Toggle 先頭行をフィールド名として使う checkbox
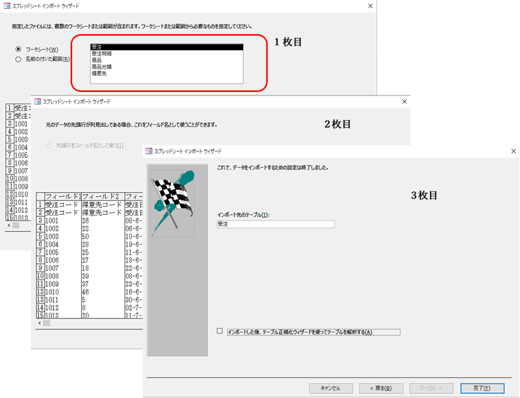The width and height of the screenshot is (520, 398). coord(49,145)
